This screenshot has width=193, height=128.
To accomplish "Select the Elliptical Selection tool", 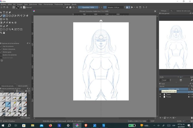I will coord(4,29).
